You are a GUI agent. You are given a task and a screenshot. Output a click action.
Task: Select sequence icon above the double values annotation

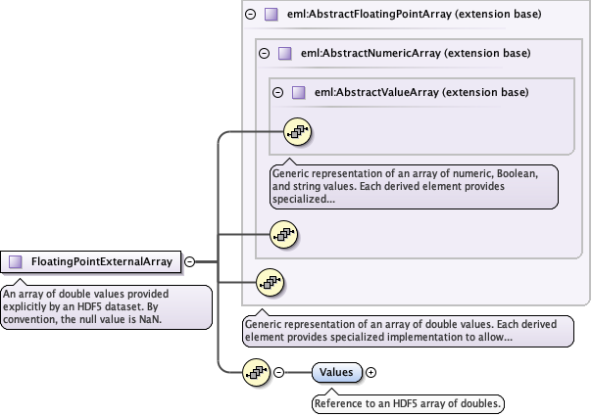pyautogui.click(x=270, y=284)
